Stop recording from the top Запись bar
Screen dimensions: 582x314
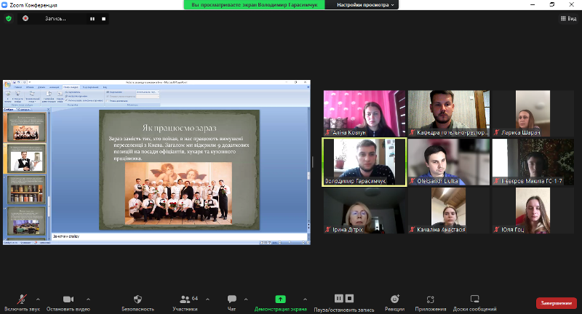[x=103, y=19]
